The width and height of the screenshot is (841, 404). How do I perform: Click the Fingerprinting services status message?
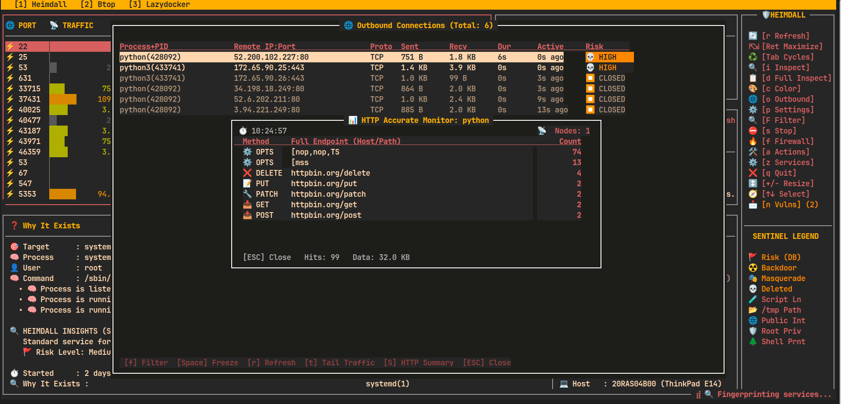click(775, 394)
